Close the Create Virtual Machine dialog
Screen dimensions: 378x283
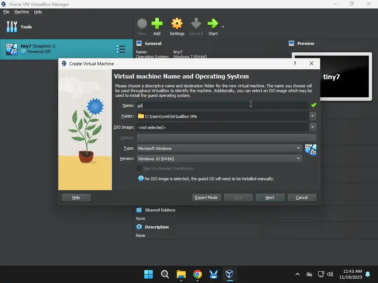(312, 63)
